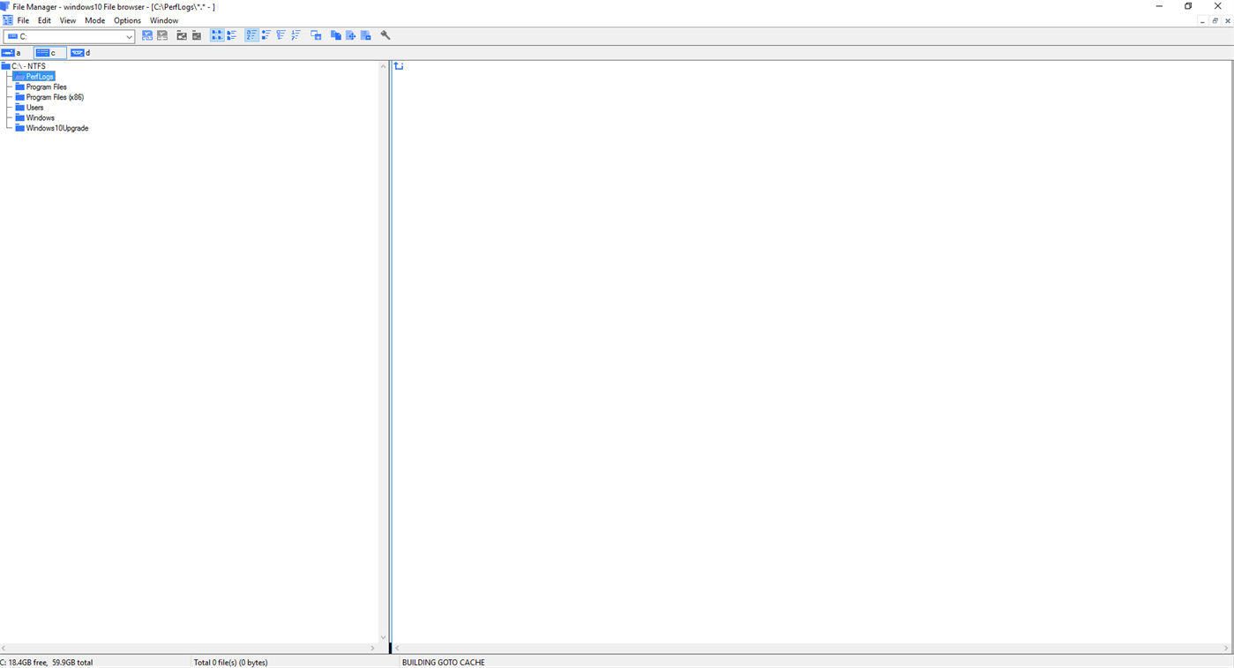The width and height of the screenshot is (1234, 668).
Task: Open the File menu
Action: point(23,20)
